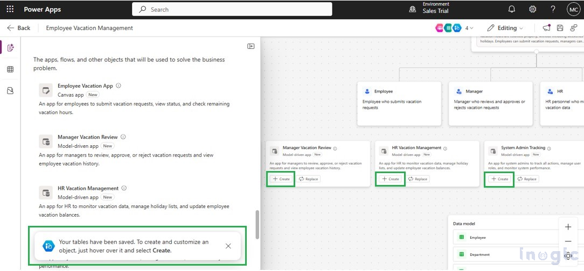Open the Help question mark

point(553,9)
